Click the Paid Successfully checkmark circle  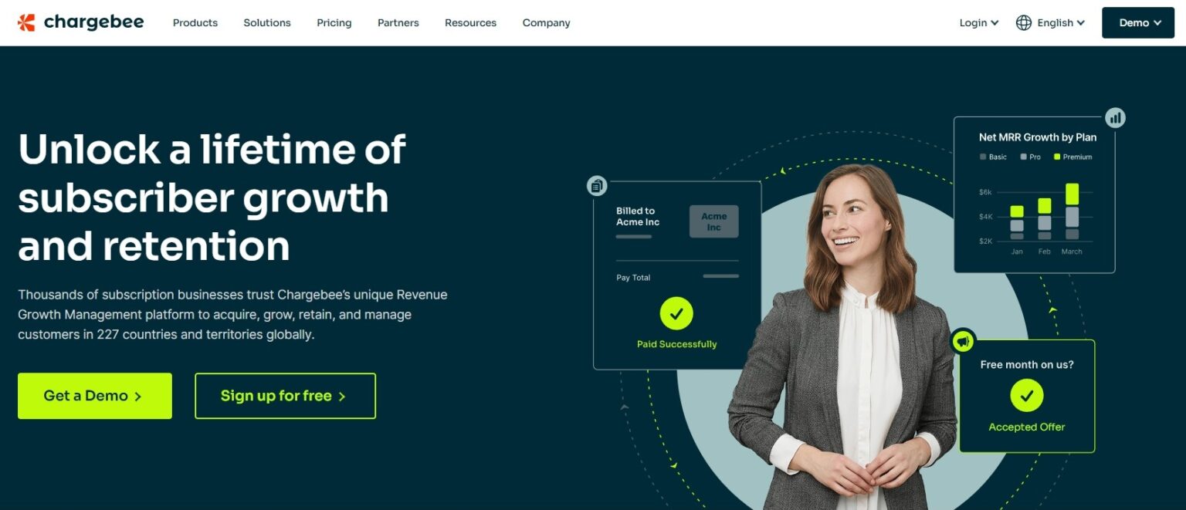click(676, 313)
